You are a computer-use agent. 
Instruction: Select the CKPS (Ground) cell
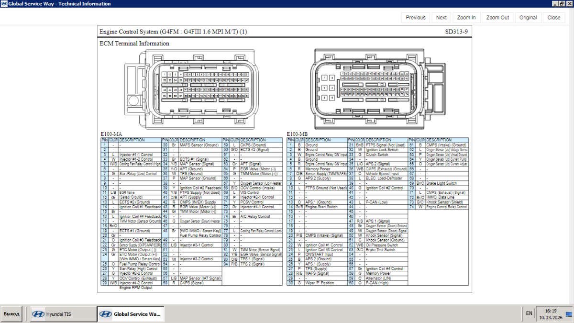pos(261,145)
